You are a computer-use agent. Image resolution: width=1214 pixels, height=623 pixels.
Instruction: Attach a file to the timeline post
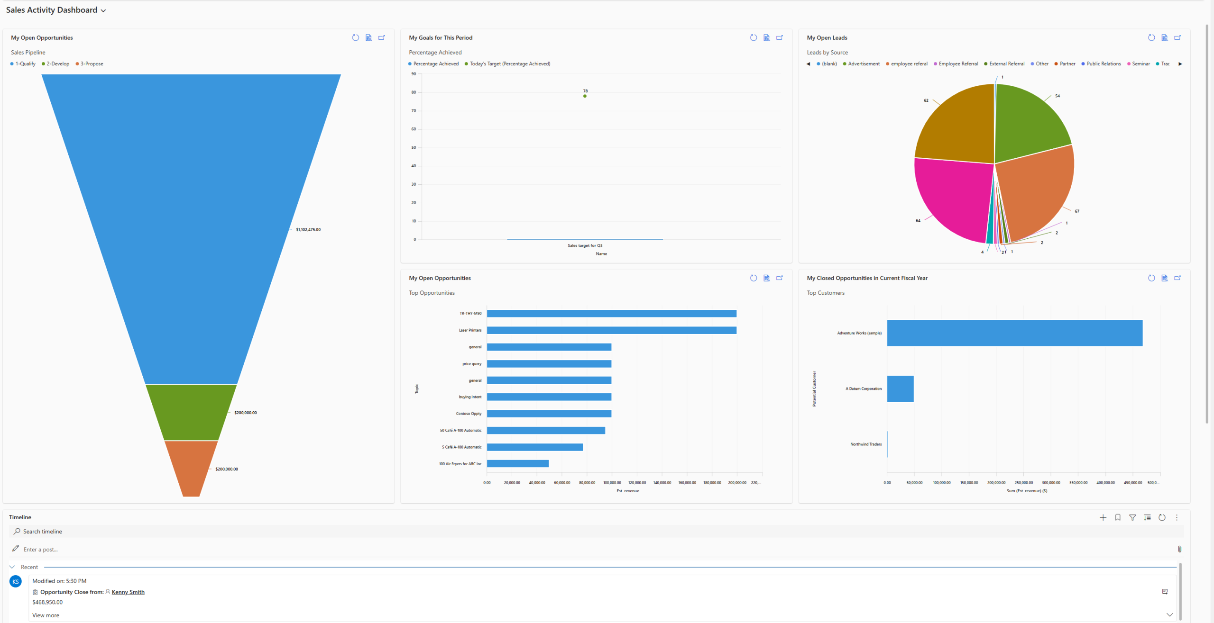[1180, 549]
